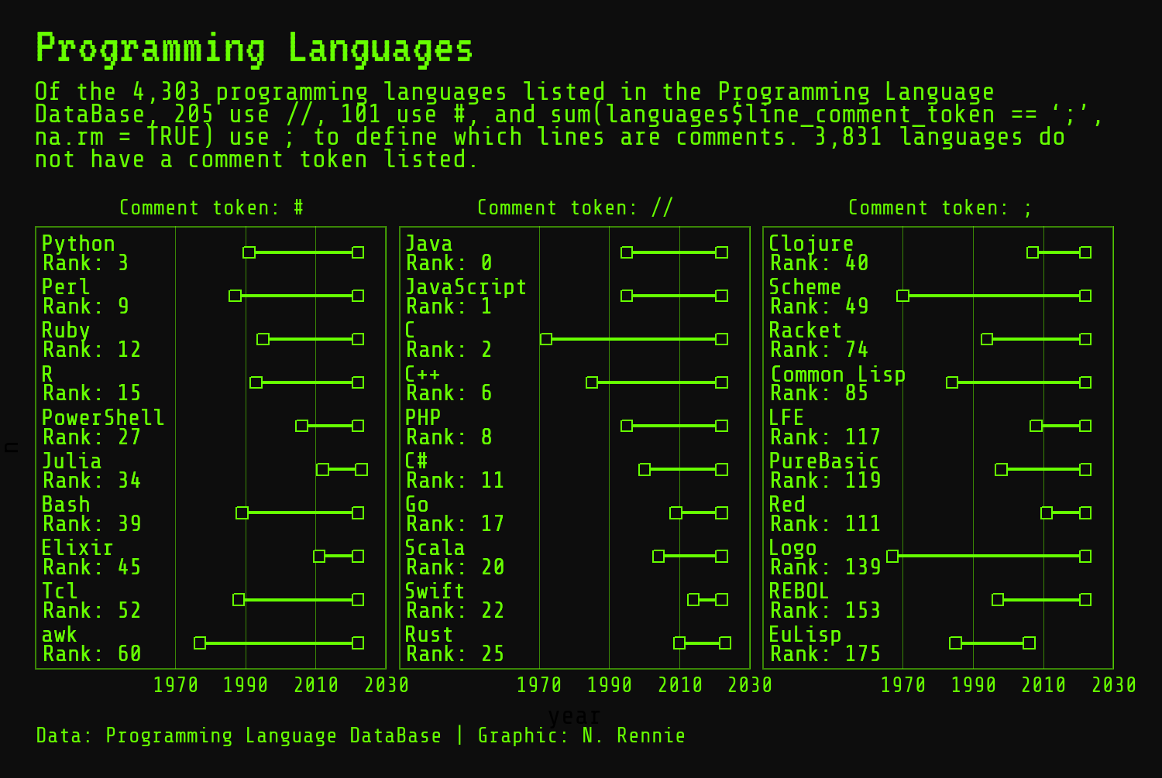The width and height of the screenshot is (1162, 778).
Task: Click the "REBOL Rank: 153" label
Action: (825, 601)
